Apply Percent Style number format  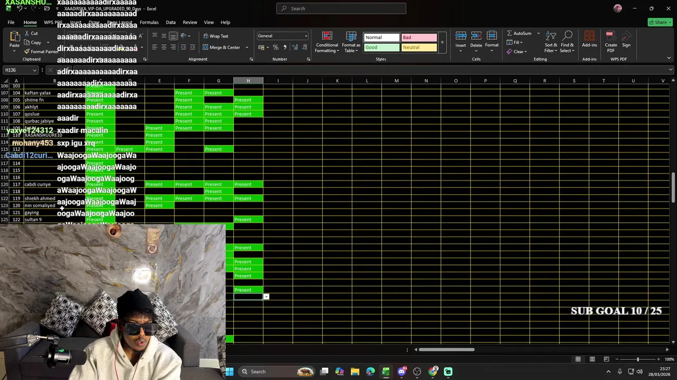pyautogui.click(x=276, y=47)
